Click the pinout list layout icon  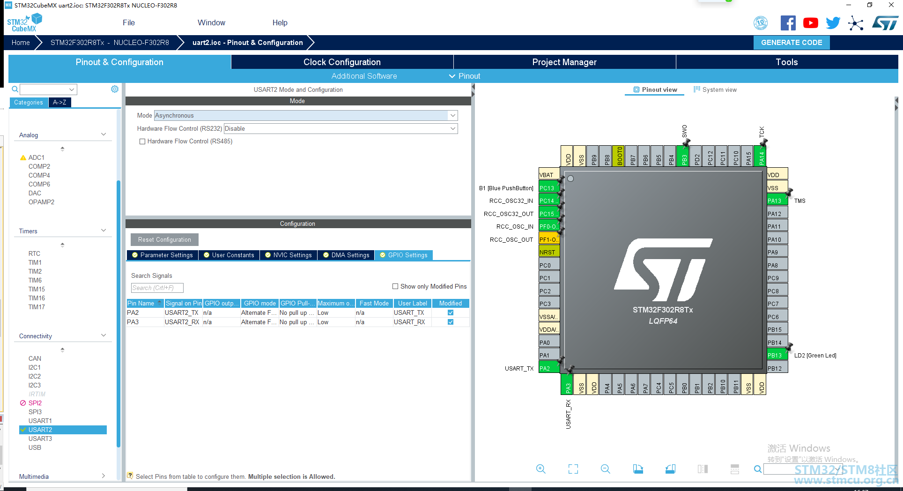pyautogui.click(x=735, y=469)
